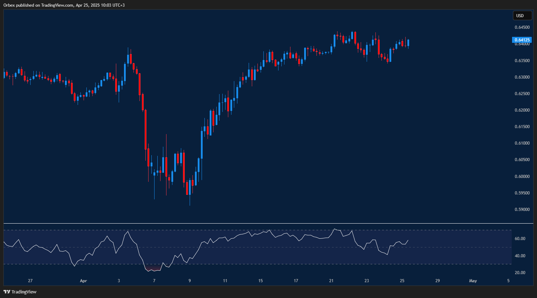Click the "27" date label on the axis
Image resolution: width=537 pixels, height=298 pixels.
pos(30,281)
